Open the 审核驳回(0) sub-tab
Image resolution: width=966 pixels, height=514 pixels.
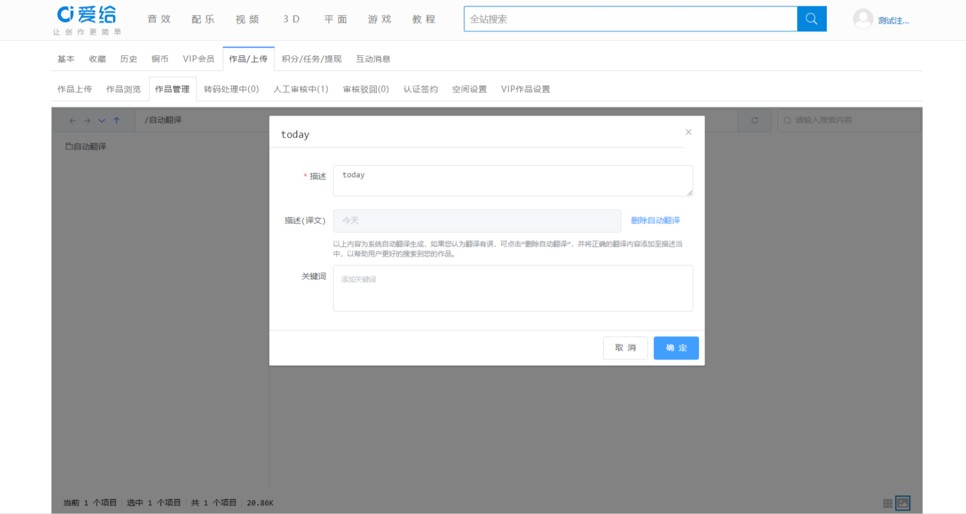tap(366, 89)
